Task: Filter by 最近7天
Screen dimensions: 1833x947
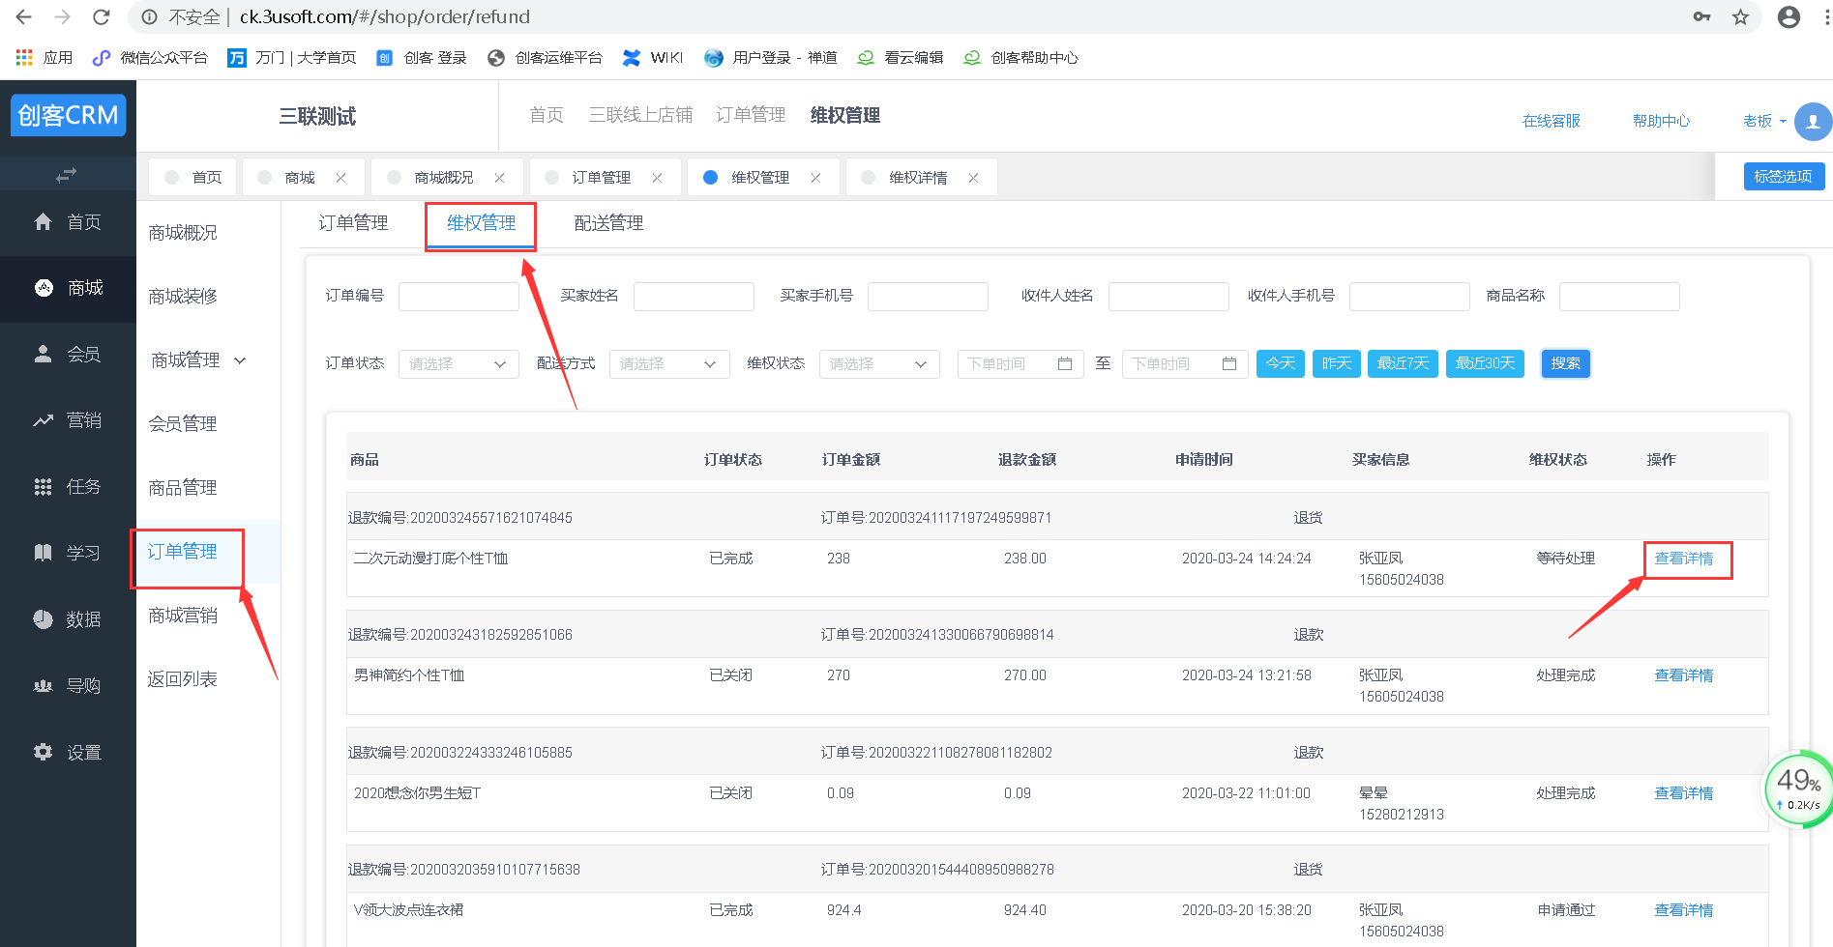Action: (x=1403, y=363)
